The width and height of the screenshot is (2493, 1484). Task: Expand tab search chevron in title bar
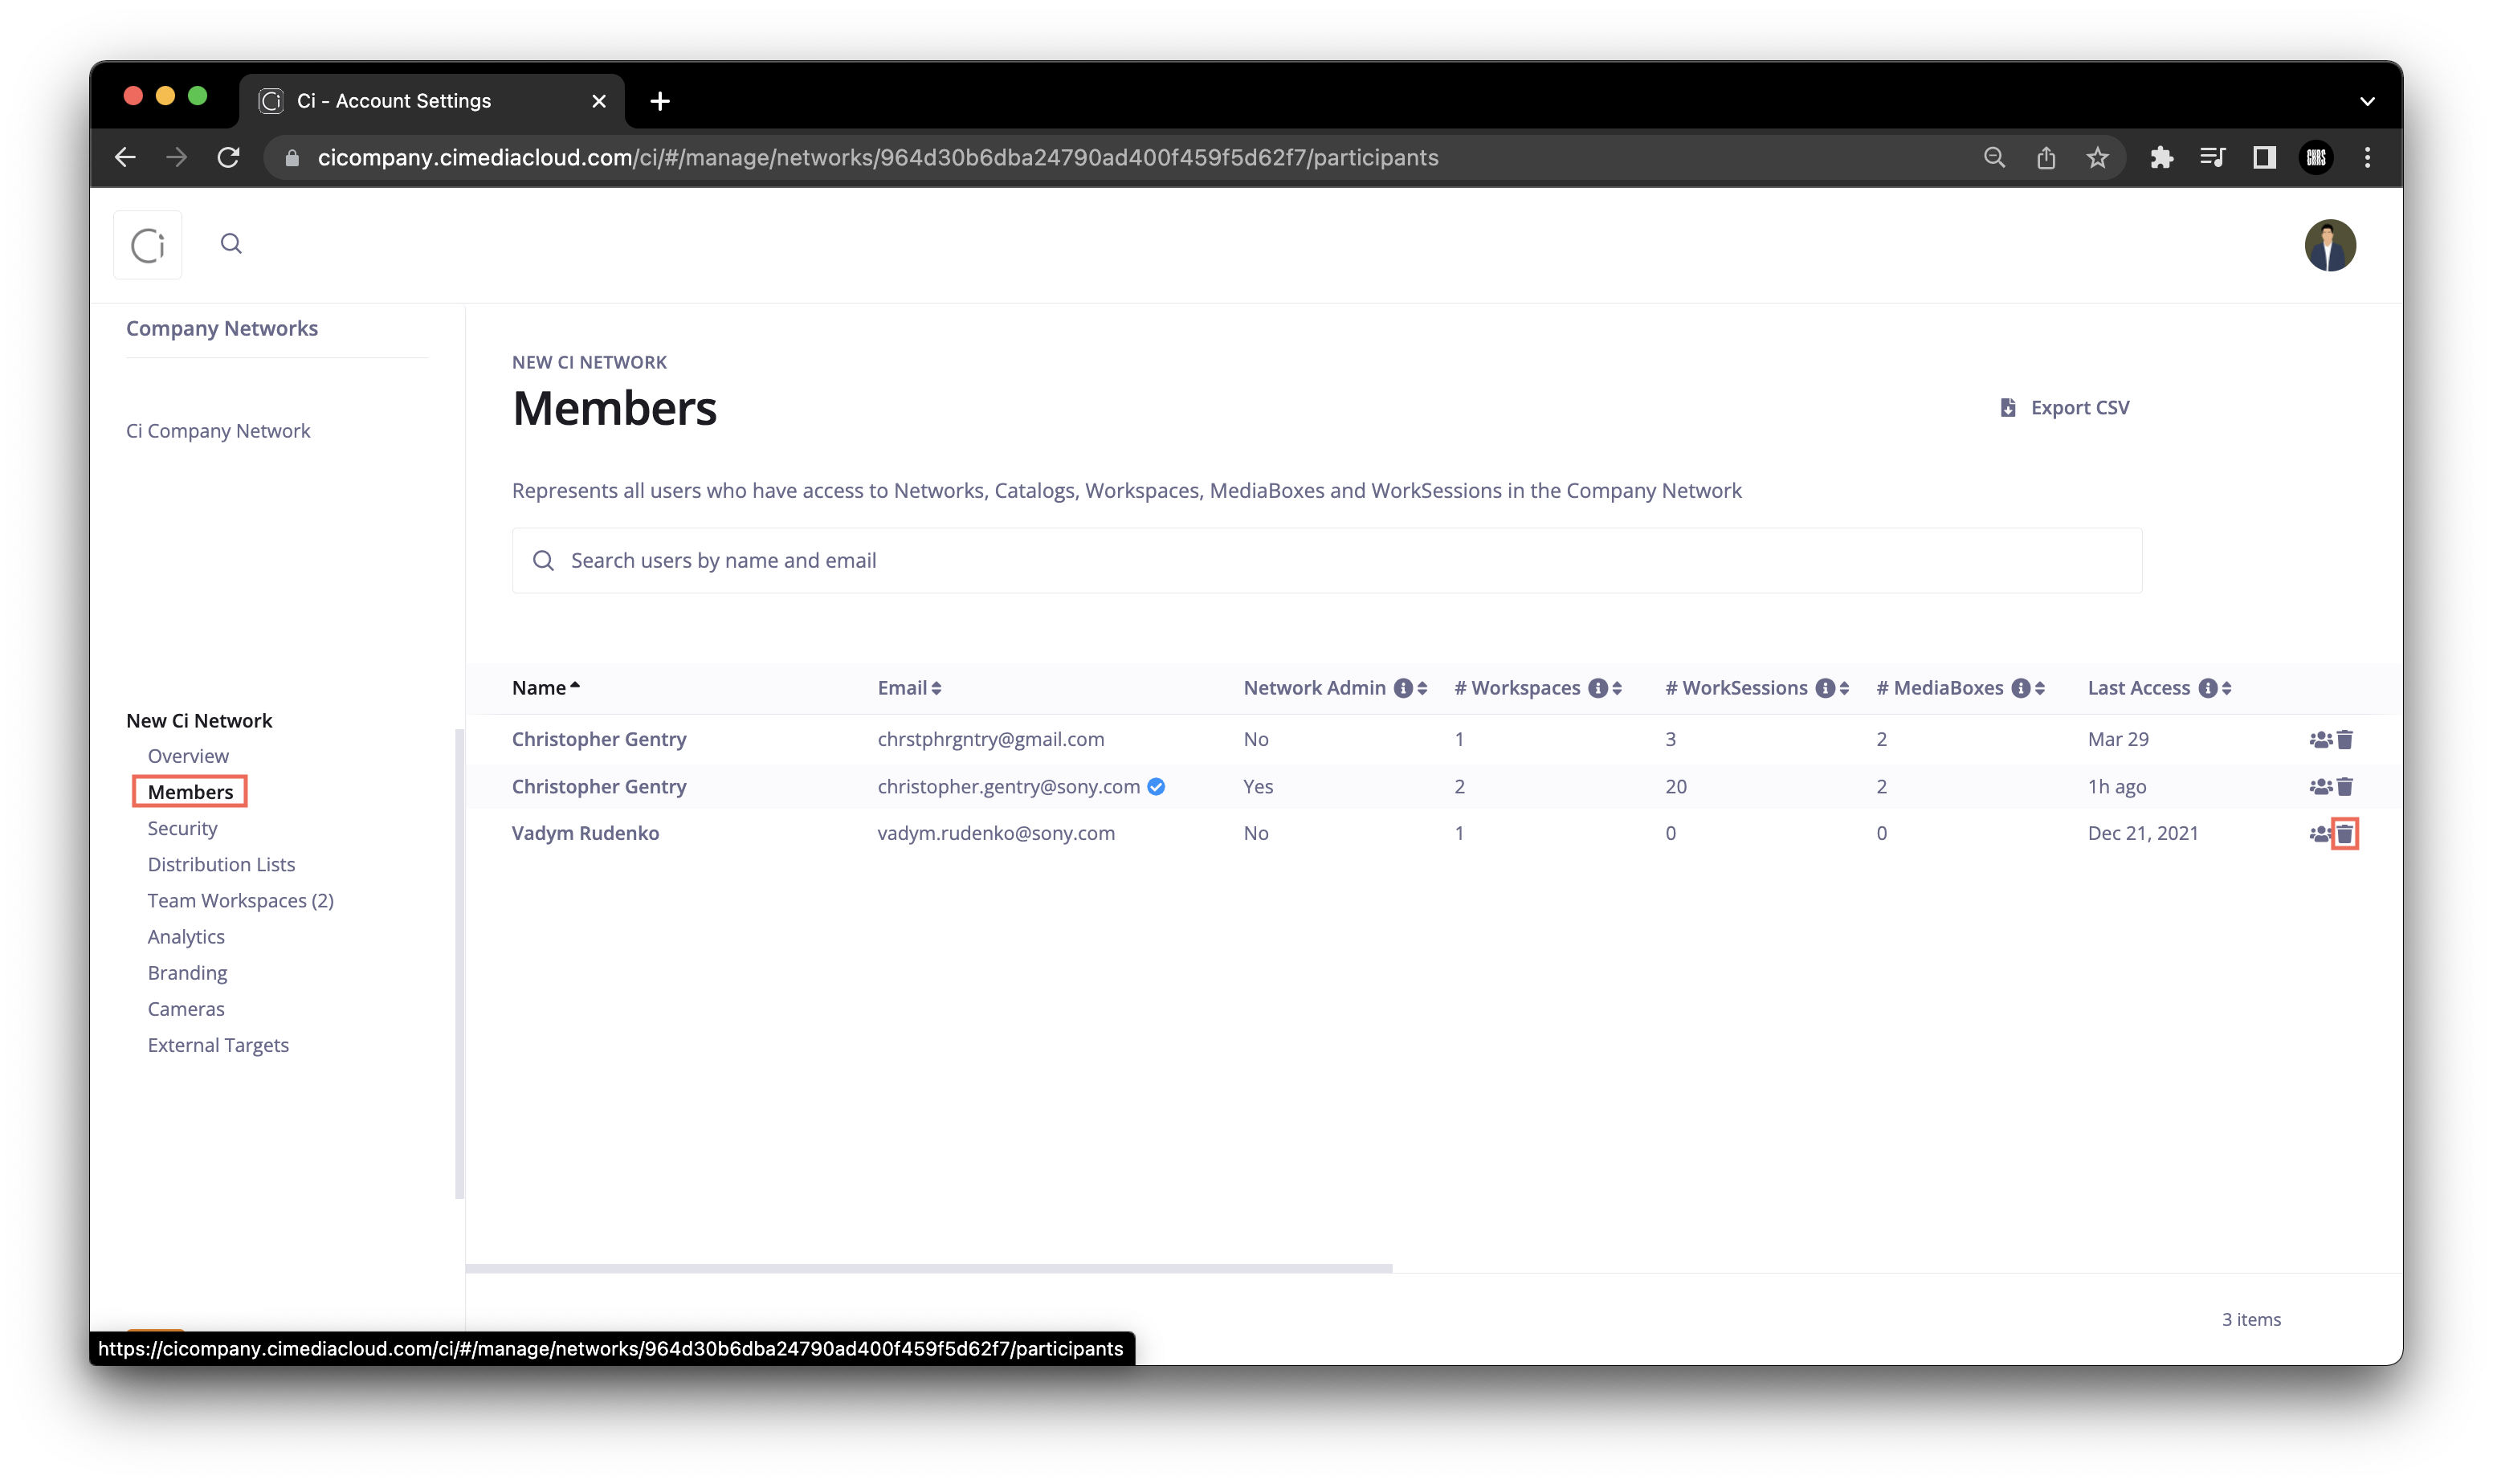point(2366,101)
